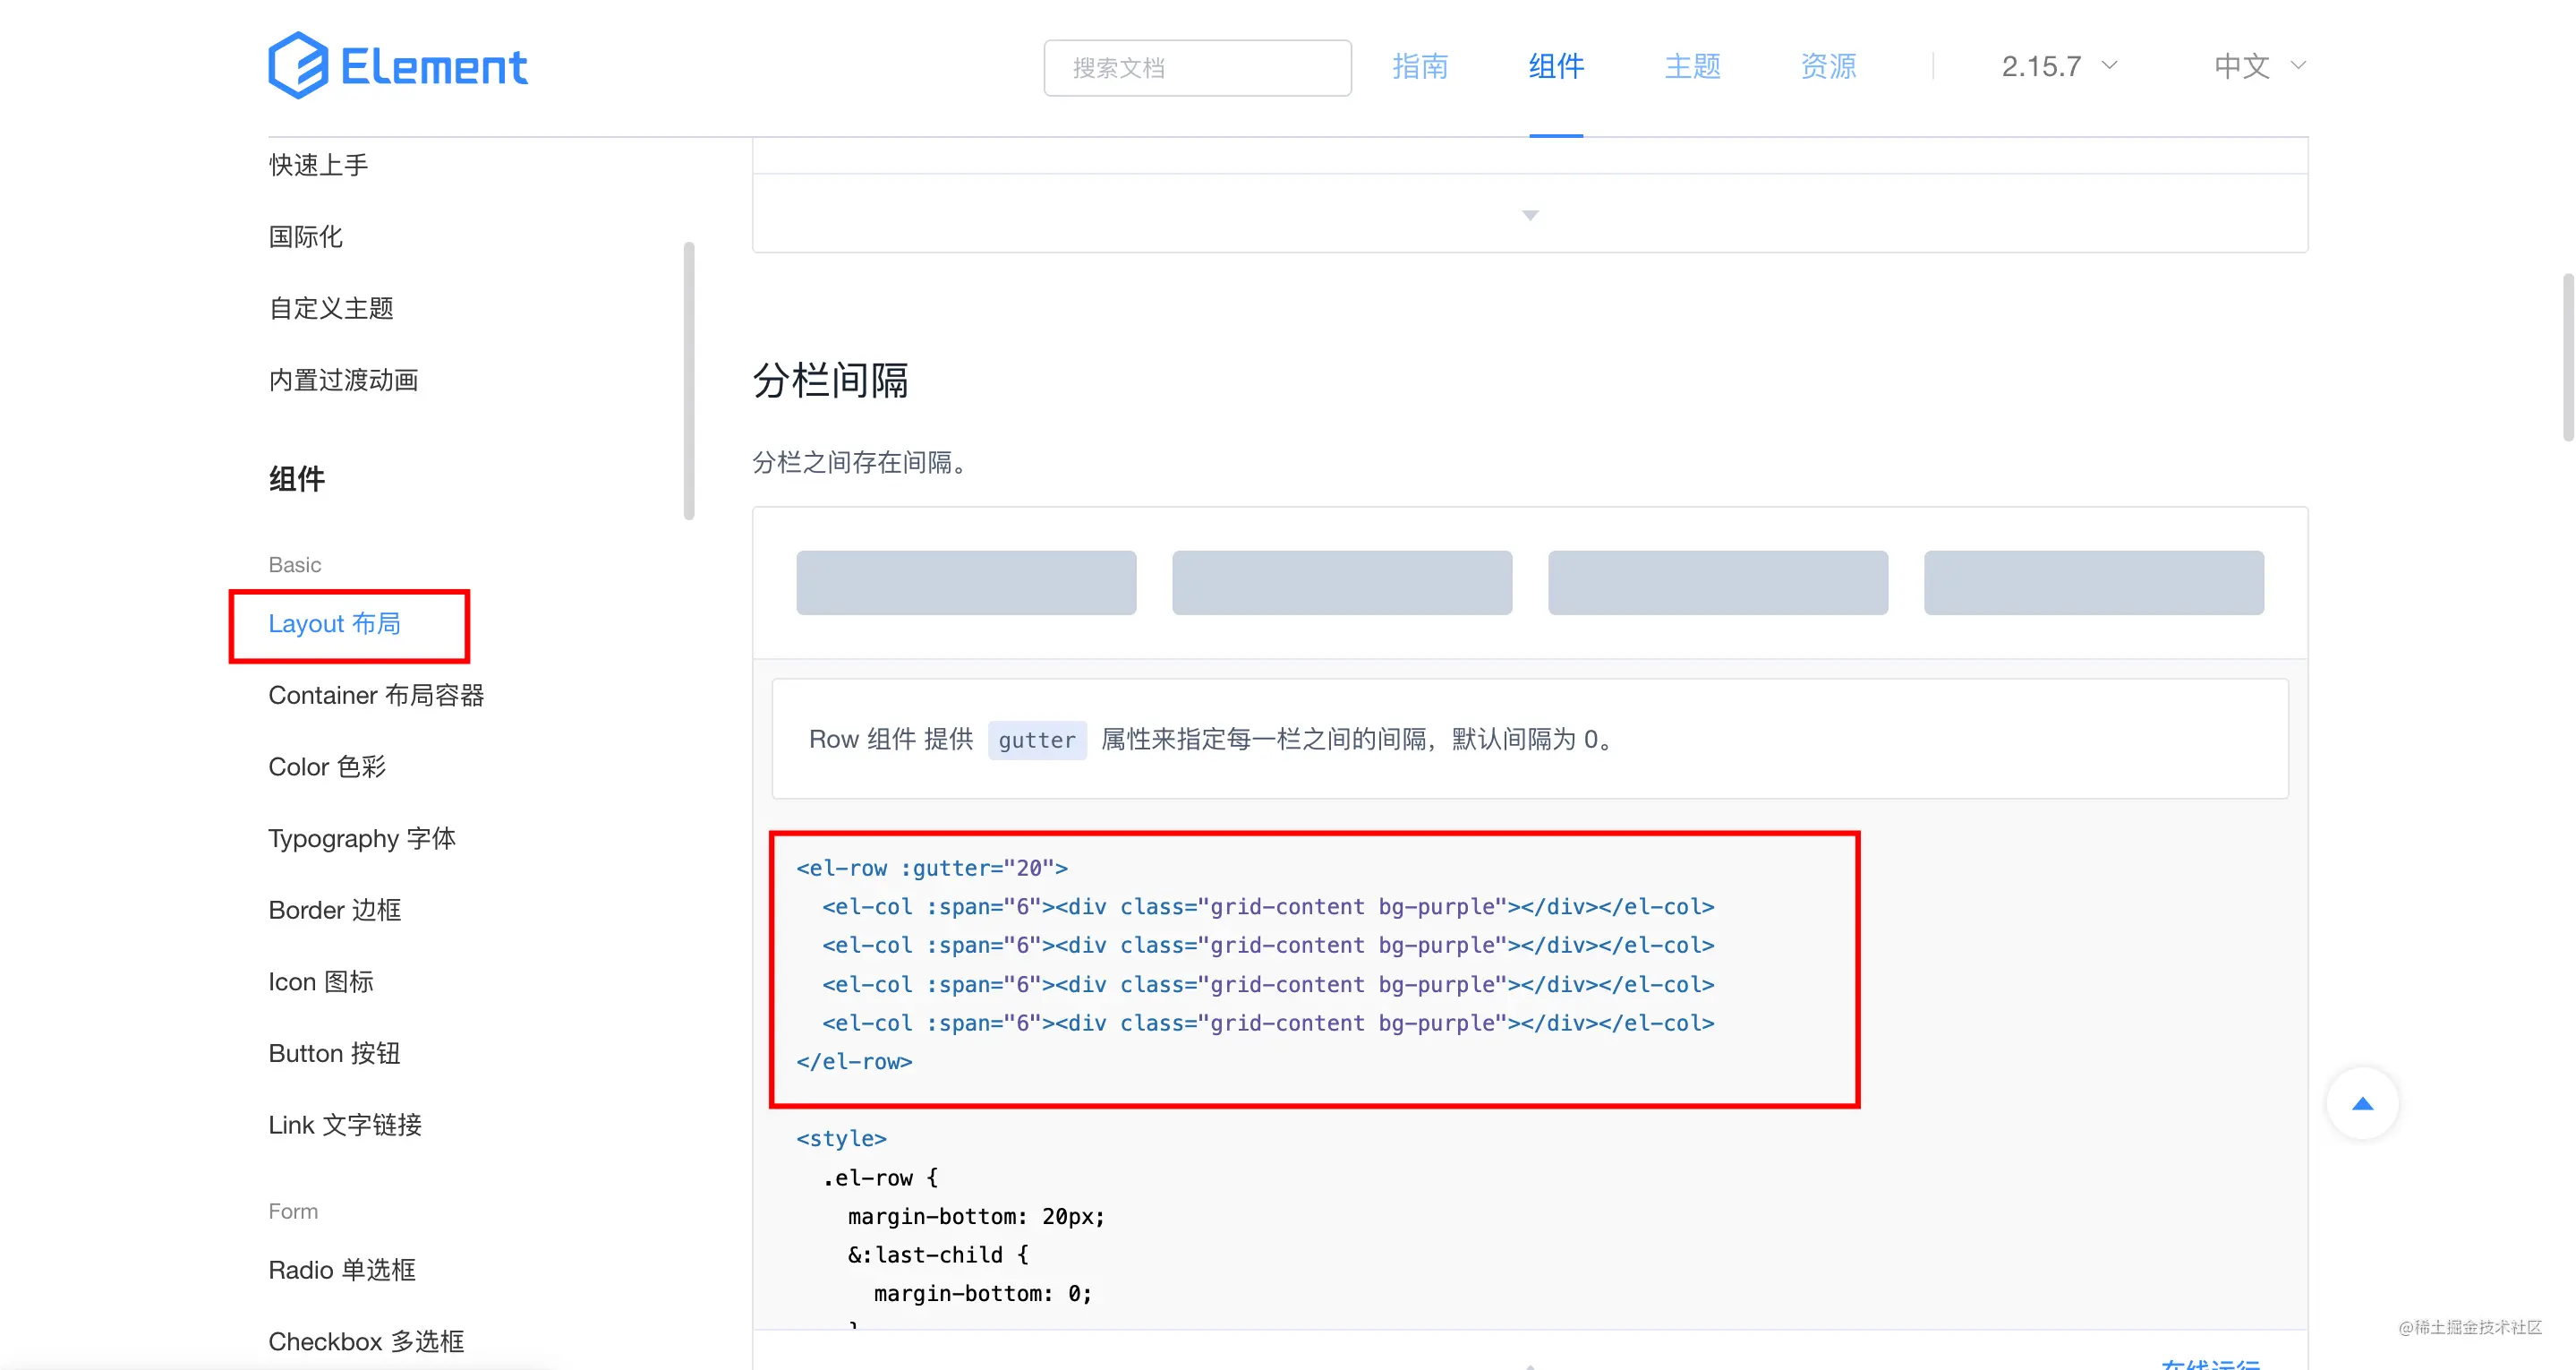
Task: Open Checkbox 多选框 sidebar item
Action: coord(366,1341)
